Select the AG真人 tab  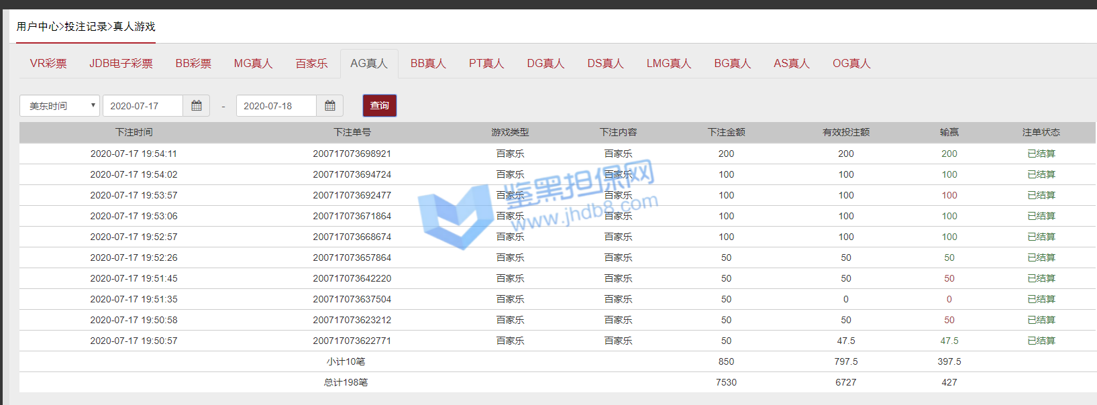[x=369, y=64]
